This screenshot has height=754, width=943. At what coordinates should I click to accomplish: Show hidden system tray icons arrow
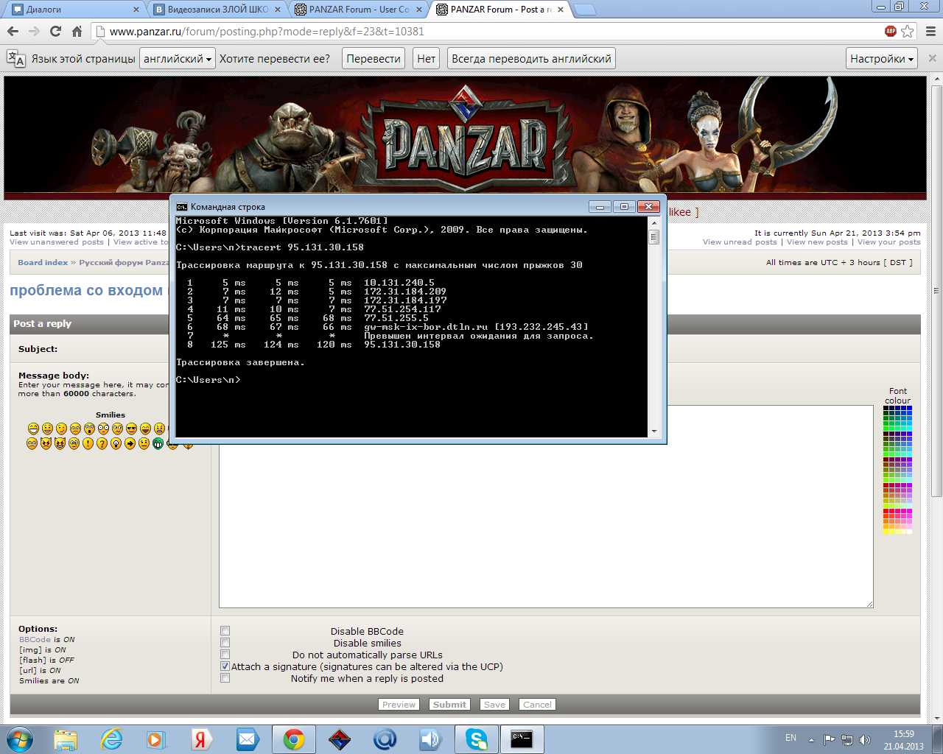click(811, 739)
